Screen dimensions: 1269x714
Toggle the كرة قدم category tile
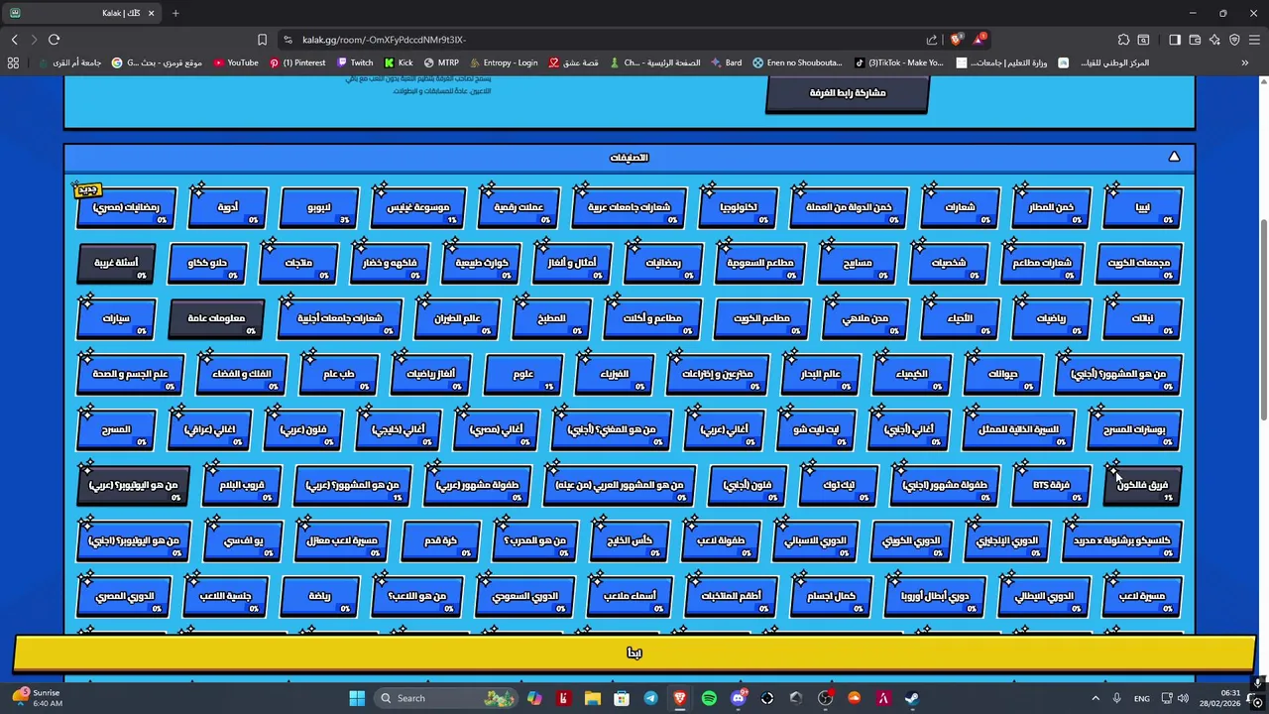pyautogui.click(x=440, y=541)
